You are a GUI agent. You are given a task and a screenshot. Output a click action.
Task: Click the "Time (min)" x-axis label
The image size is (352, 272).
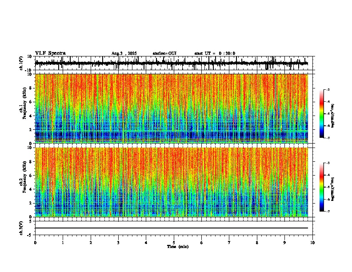click(178, 247)
